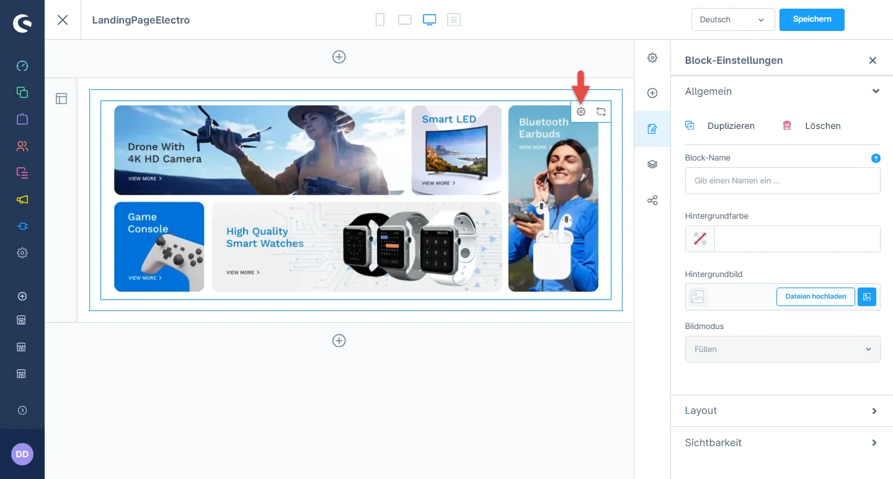
Task: Open the Bildmodus Füllen dropdown
Action: (x=782, y=349)
